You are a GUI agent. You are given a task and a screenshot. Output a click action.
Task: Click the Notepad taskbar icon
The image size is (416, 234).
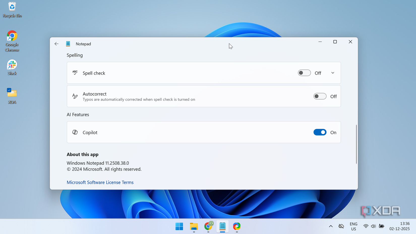(222, 226)
